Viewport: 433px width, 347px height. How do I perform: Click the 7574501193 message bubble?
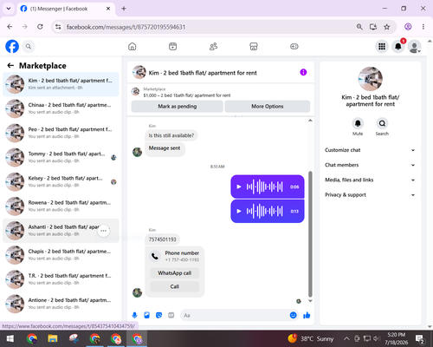162,239
